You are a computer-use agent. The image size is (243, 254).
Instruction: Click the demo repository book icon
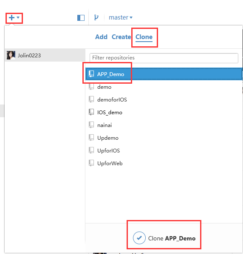[91, 87]
